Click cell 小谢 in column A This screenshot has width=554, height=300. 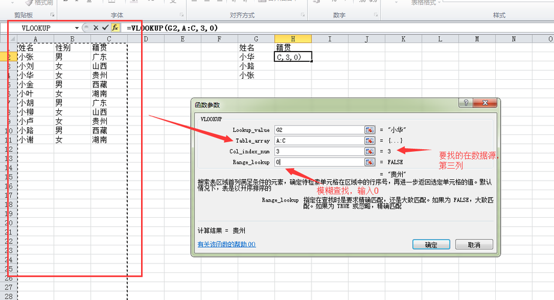pyautogui.click(x=35, y=140)
